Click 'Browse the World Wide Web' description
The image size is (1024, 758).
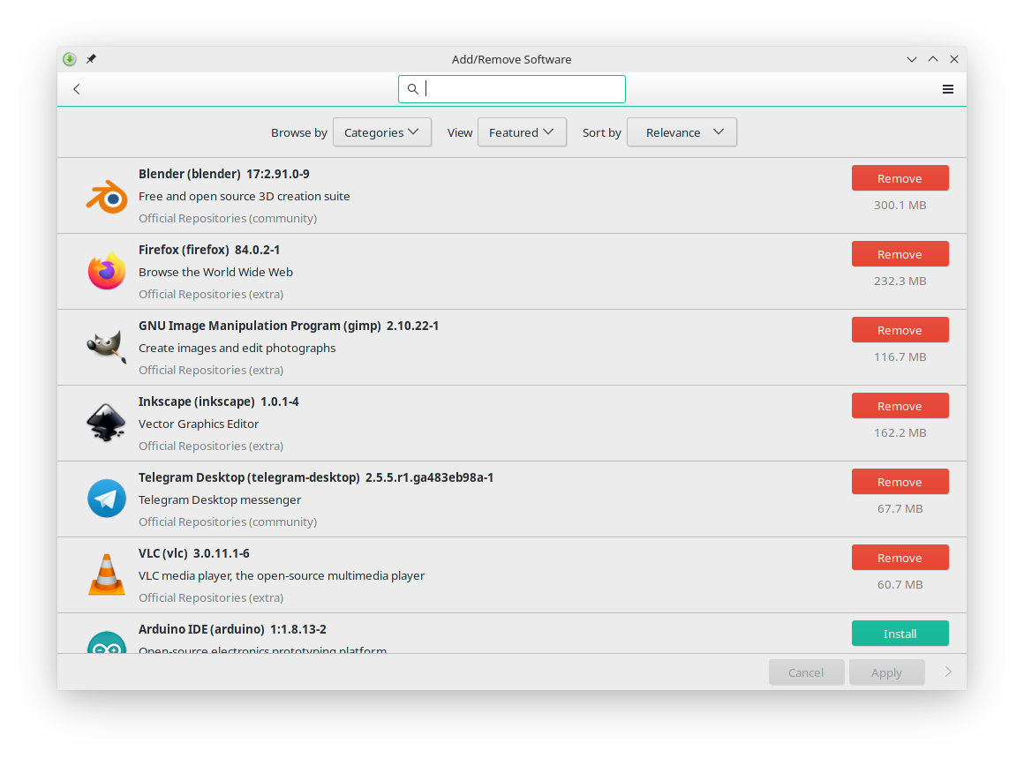(x=215, y=272)
